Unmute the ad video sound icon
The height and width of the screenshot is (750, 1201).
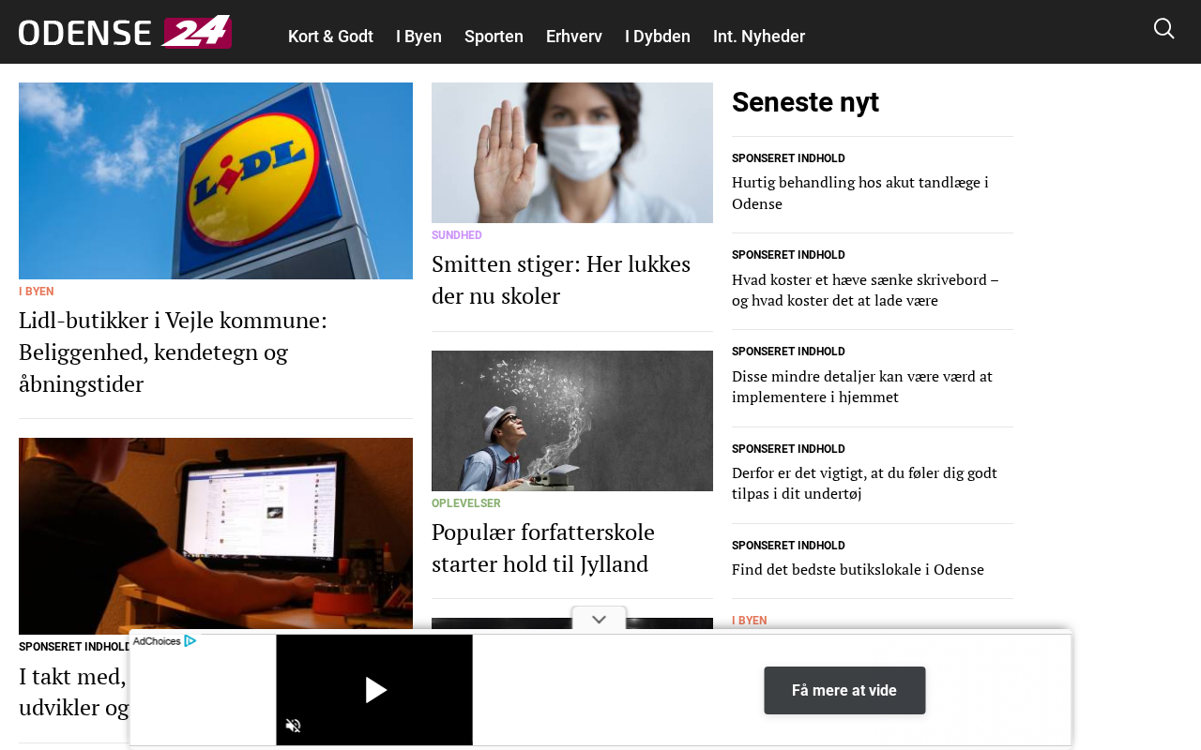coord(293,726)
